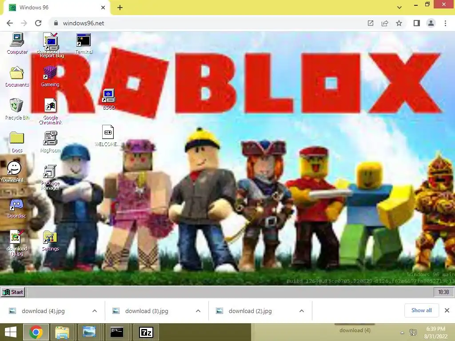
Task: Open File Explorer from the taskbar
Action: (62, 332)
